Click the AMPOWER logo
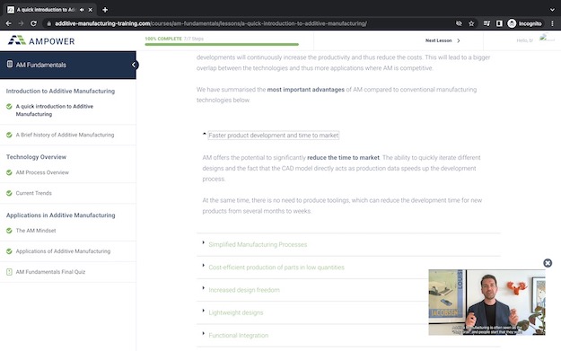Image resolution: width=561 pixels, height=351 pixels. coord(41,40)
